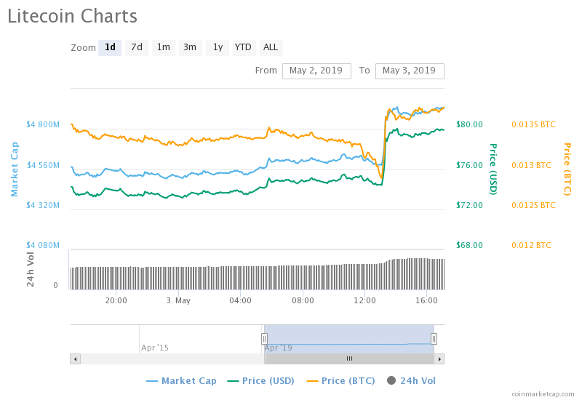Switch to the 7d zoom range
Viewport: 582px width, 400px height.
pyautogui.click(x=137, y=48)
